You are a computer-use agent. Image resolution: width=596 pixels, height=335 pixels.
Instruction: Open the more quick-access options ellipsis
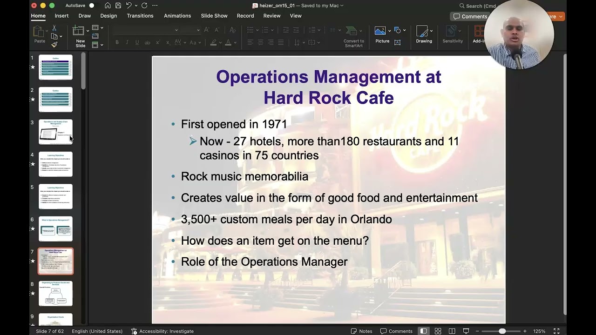tap(155, 6)
